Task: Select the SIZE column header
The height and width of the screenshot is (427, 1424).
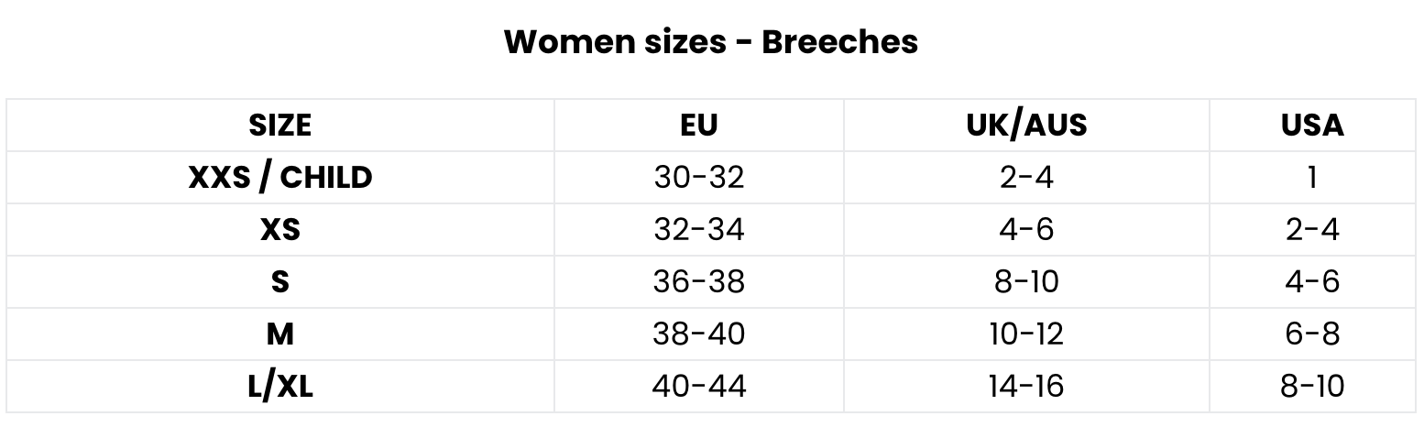Action: tap(280, 125)
